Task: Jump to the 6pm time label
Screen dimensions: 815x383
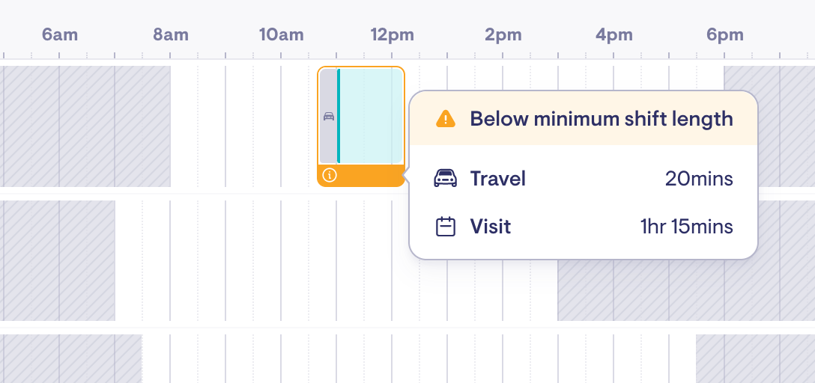Action: tap(724, 34)
